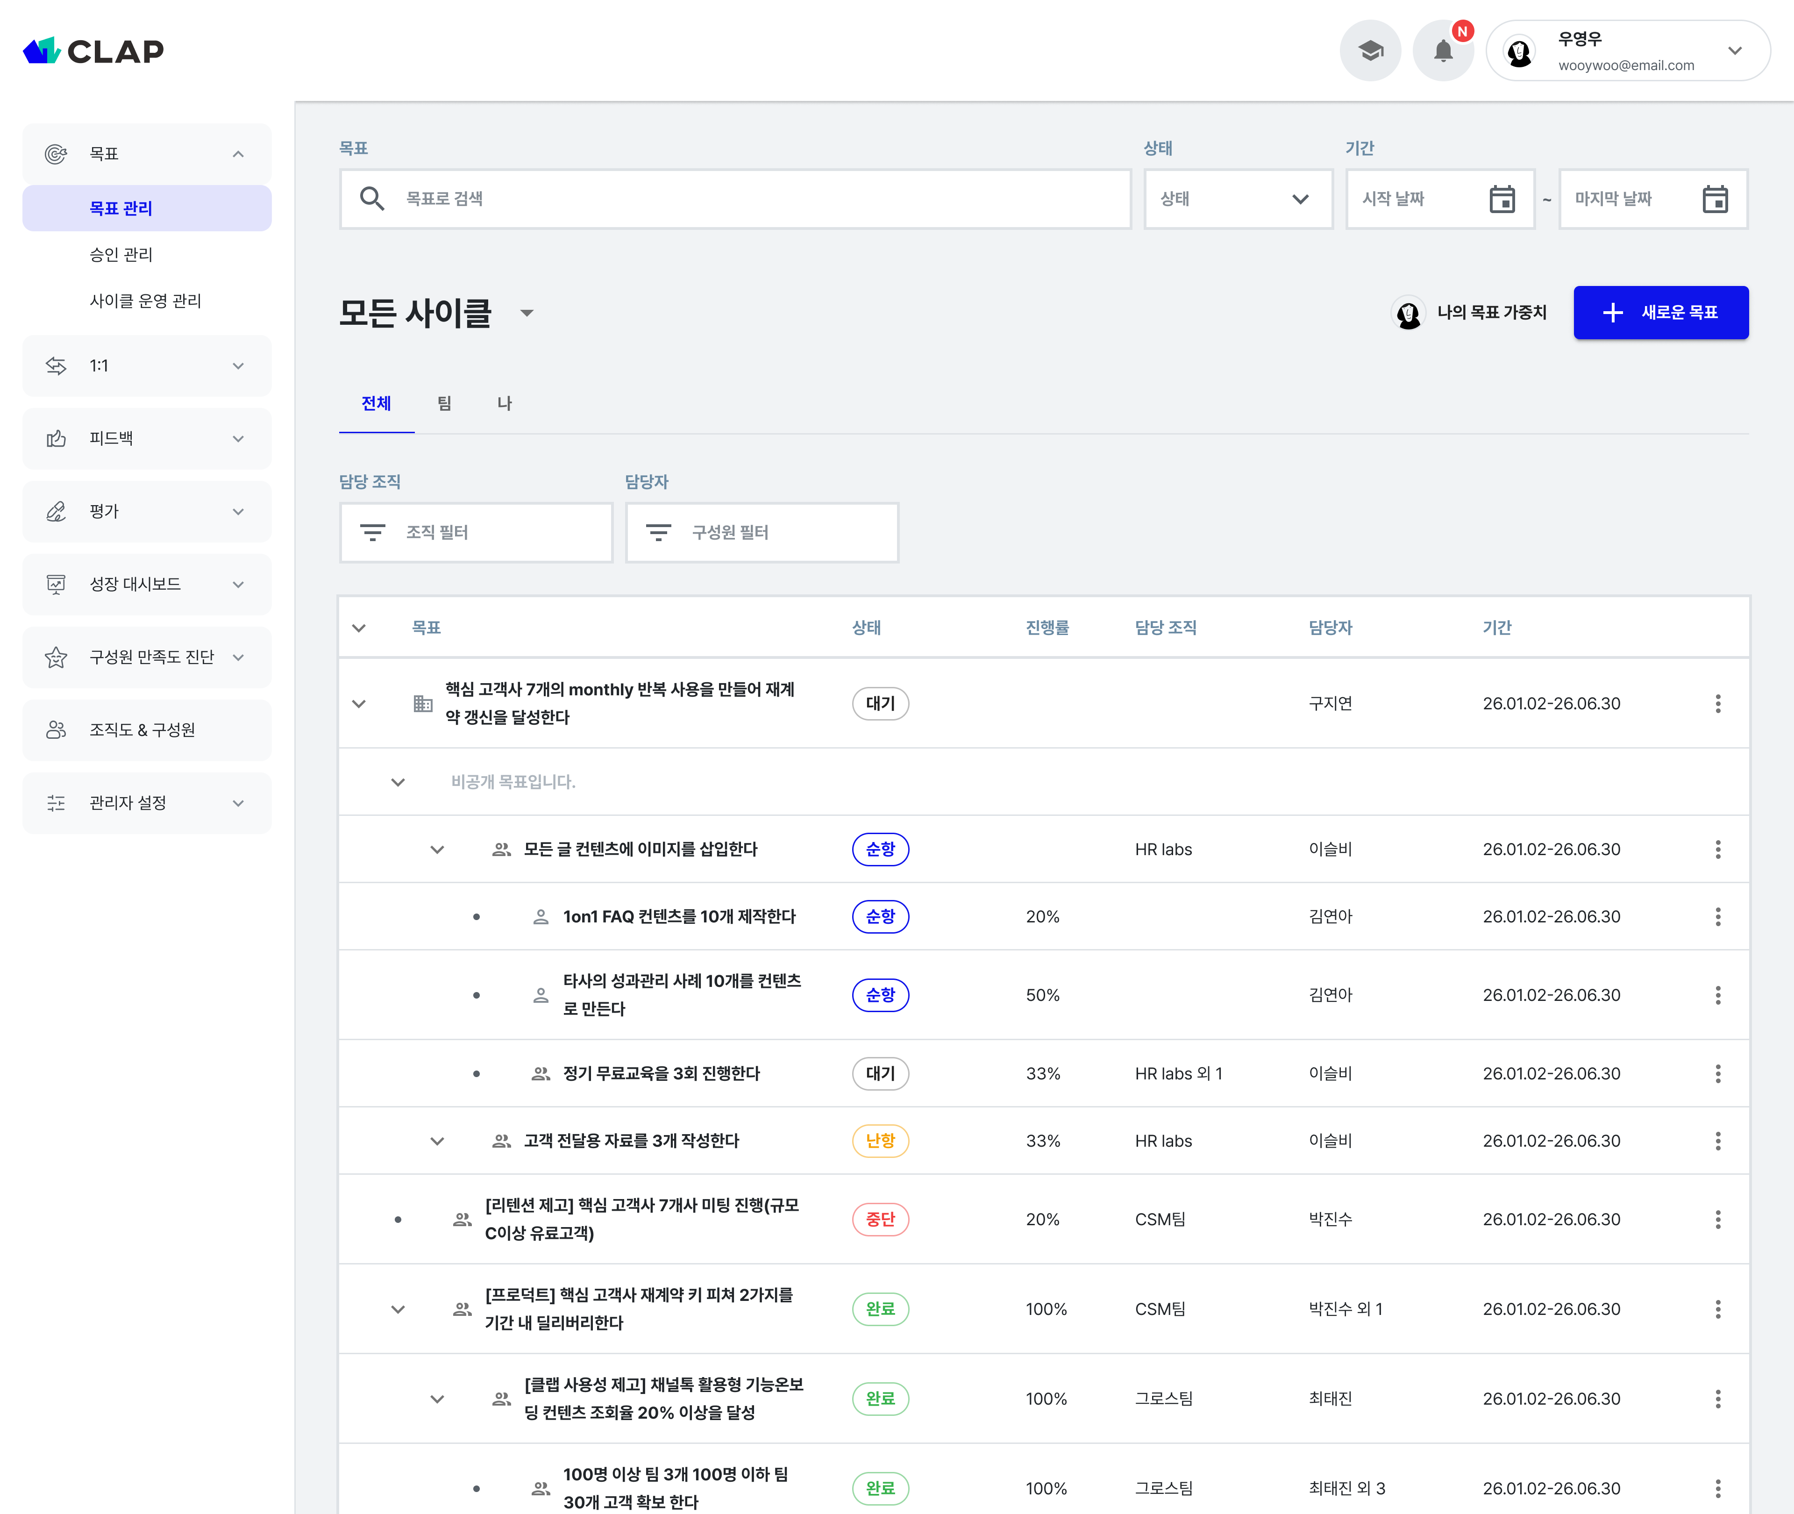Click the search magnifier icon

tap(371, 199)
